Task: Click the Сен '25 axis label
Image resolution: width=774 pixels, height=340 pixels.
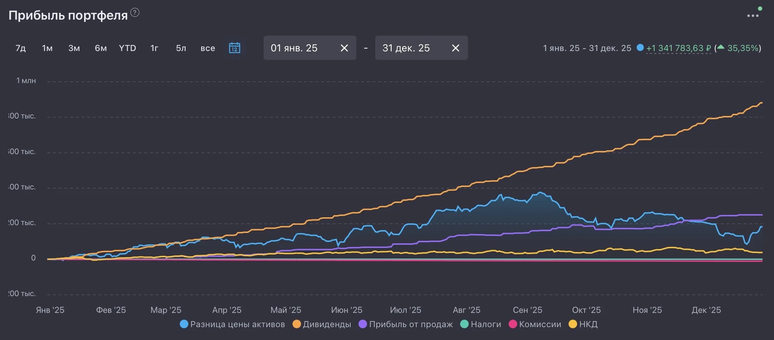Action: pos(528,310)
